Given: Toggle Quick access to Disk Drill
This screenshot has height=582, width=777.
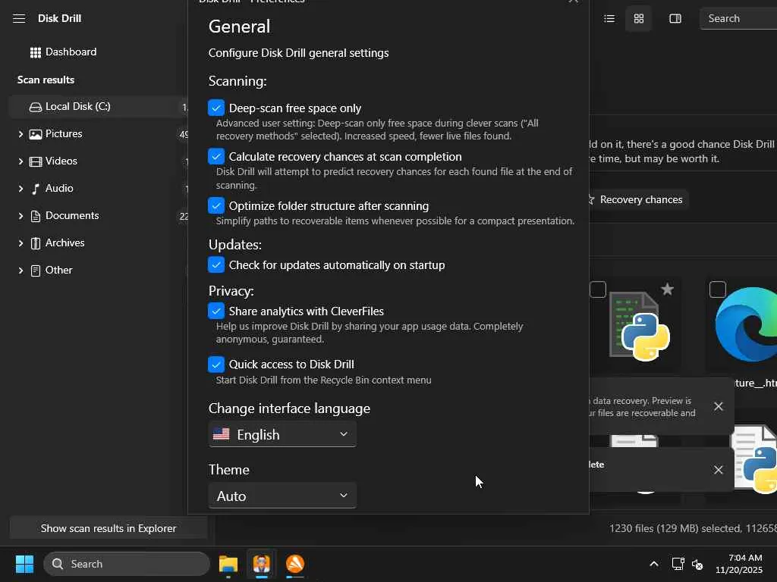Looking at the screenshot, I should click(x=216, y=365).
